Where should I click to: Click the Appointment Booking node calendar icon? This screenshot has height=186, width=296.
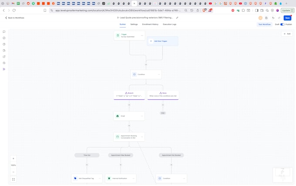click(x=118, y=137)
